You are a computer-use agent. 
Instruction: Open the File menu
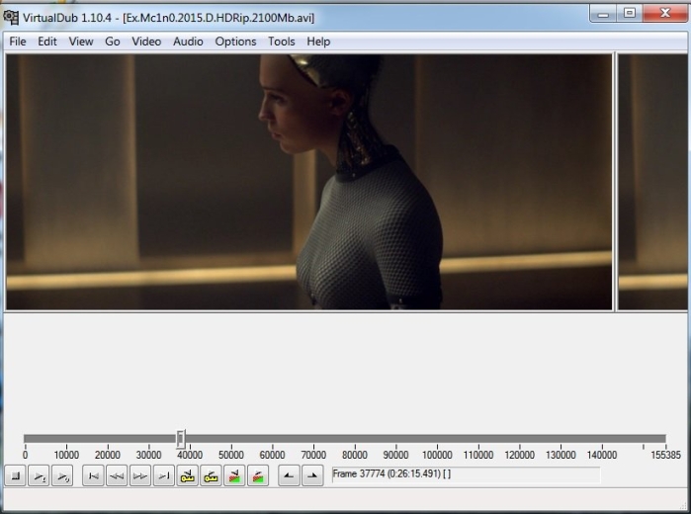tap(18, 42)
